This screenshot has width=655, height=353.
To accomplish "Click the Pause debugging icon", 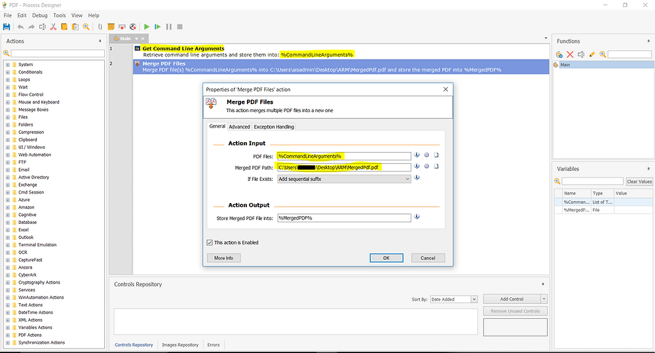I will (x=169, y=27).
